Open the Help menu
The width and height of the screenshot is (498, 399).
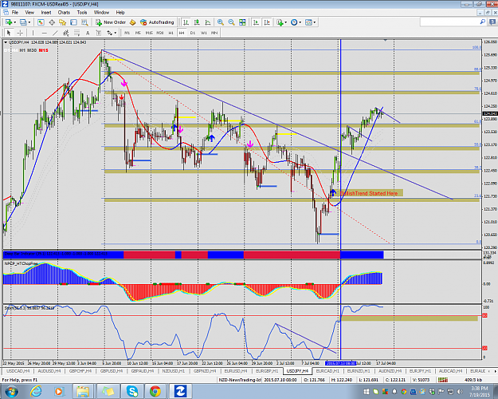(120, 13)
